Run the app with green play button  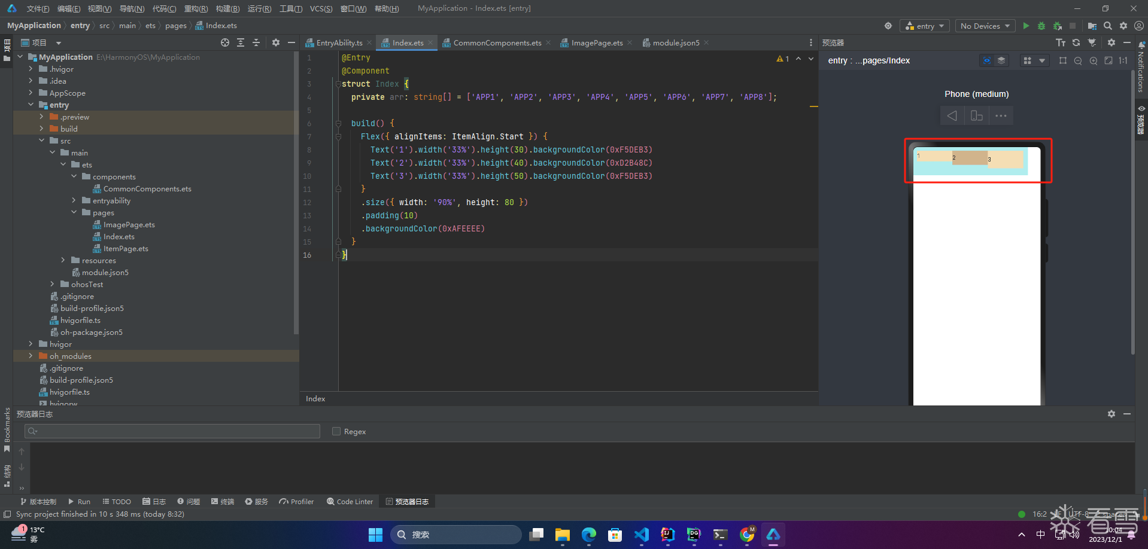1026,26
